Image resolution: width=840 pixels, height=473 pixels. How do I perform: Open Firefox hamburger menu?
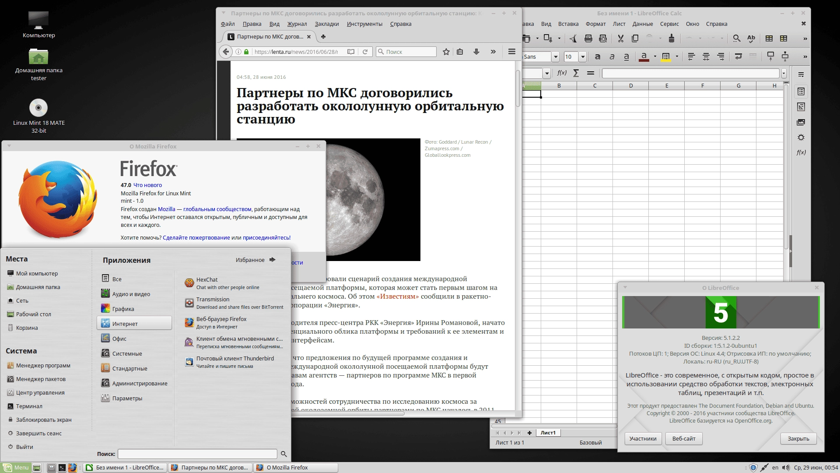click(x=511, y=52)
